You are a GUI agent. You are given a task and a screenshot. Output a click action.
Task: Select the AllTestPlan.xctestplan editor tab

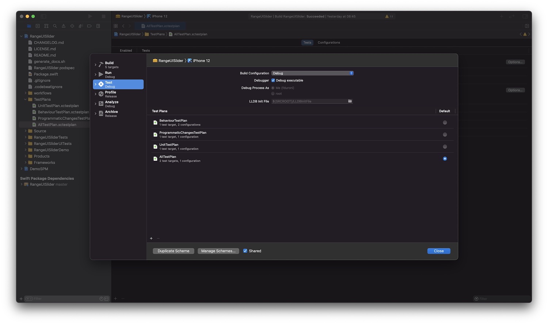click(x=160, y=26)
